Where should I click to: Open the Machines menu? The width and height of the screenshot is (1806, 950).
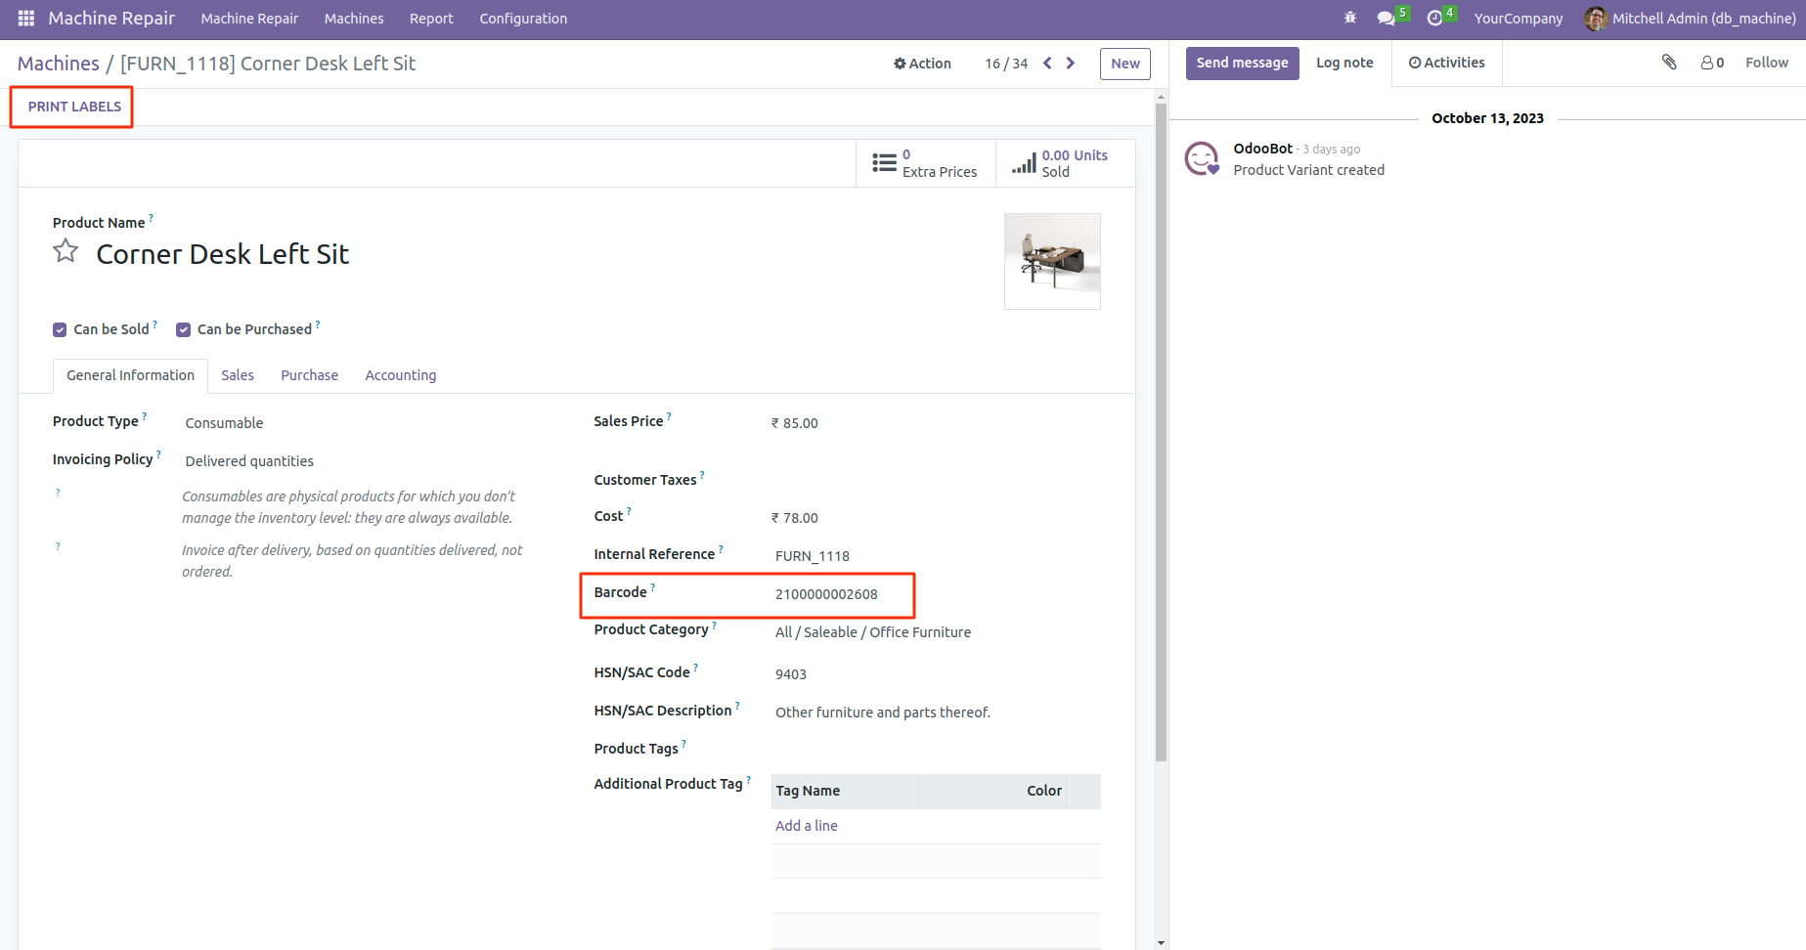(354, 19)
